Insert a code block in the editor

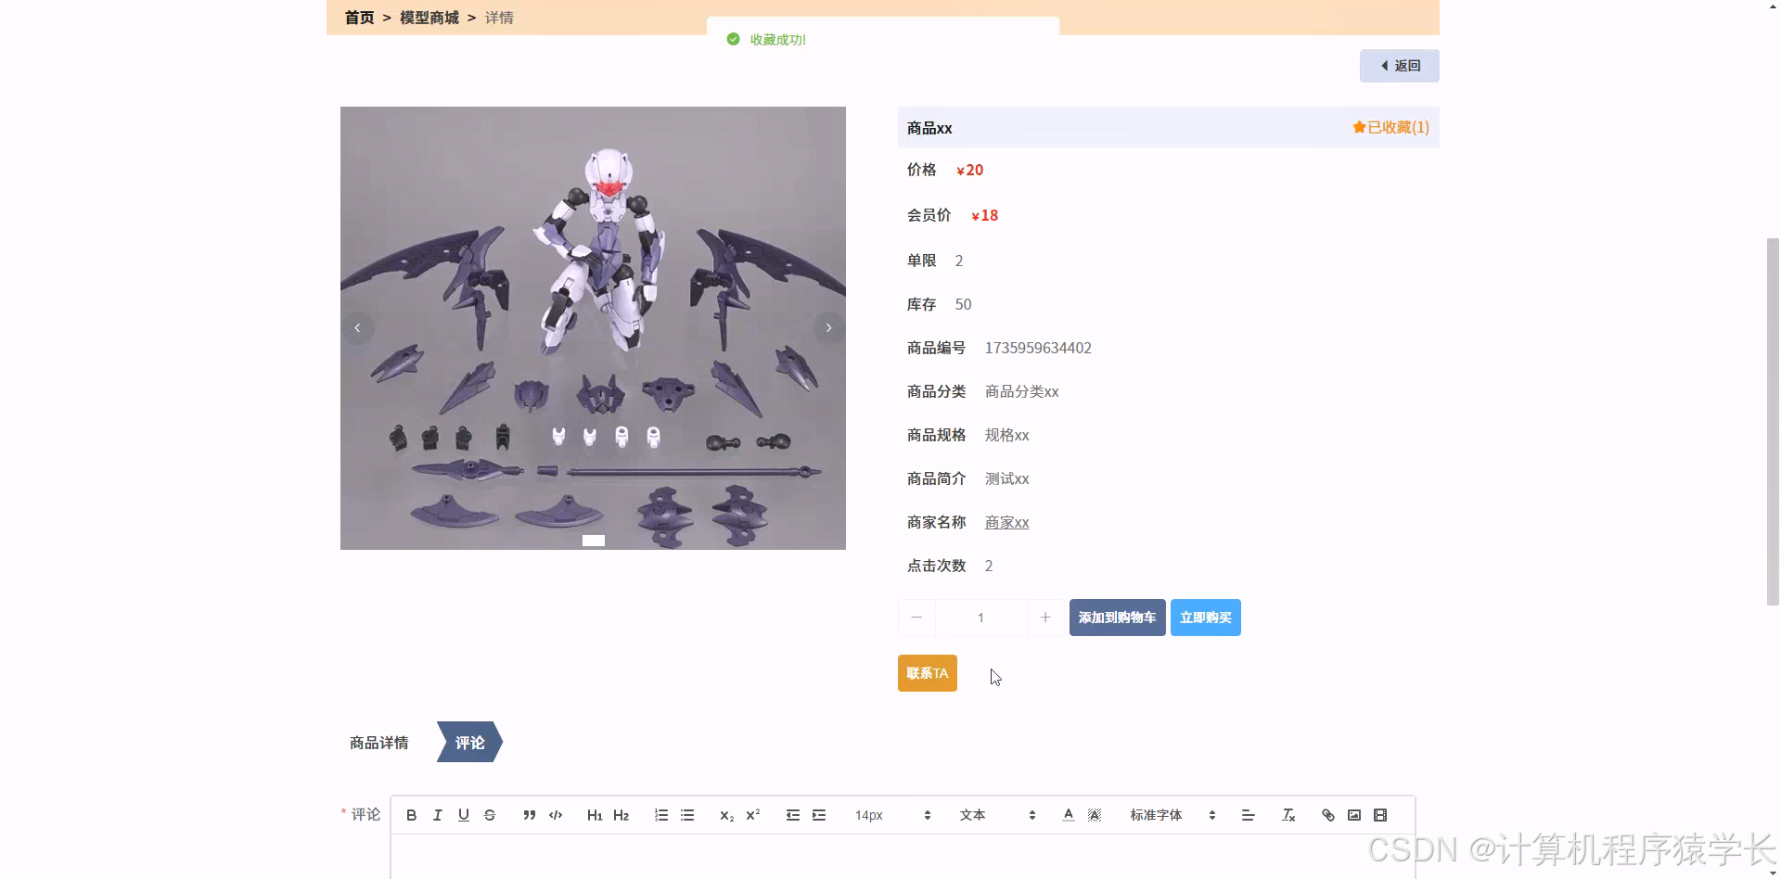coord(555,815)
